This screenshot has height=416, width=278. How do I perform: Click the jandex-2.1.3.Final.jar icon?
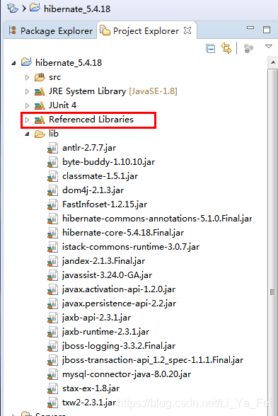click(x=52, y=261)
